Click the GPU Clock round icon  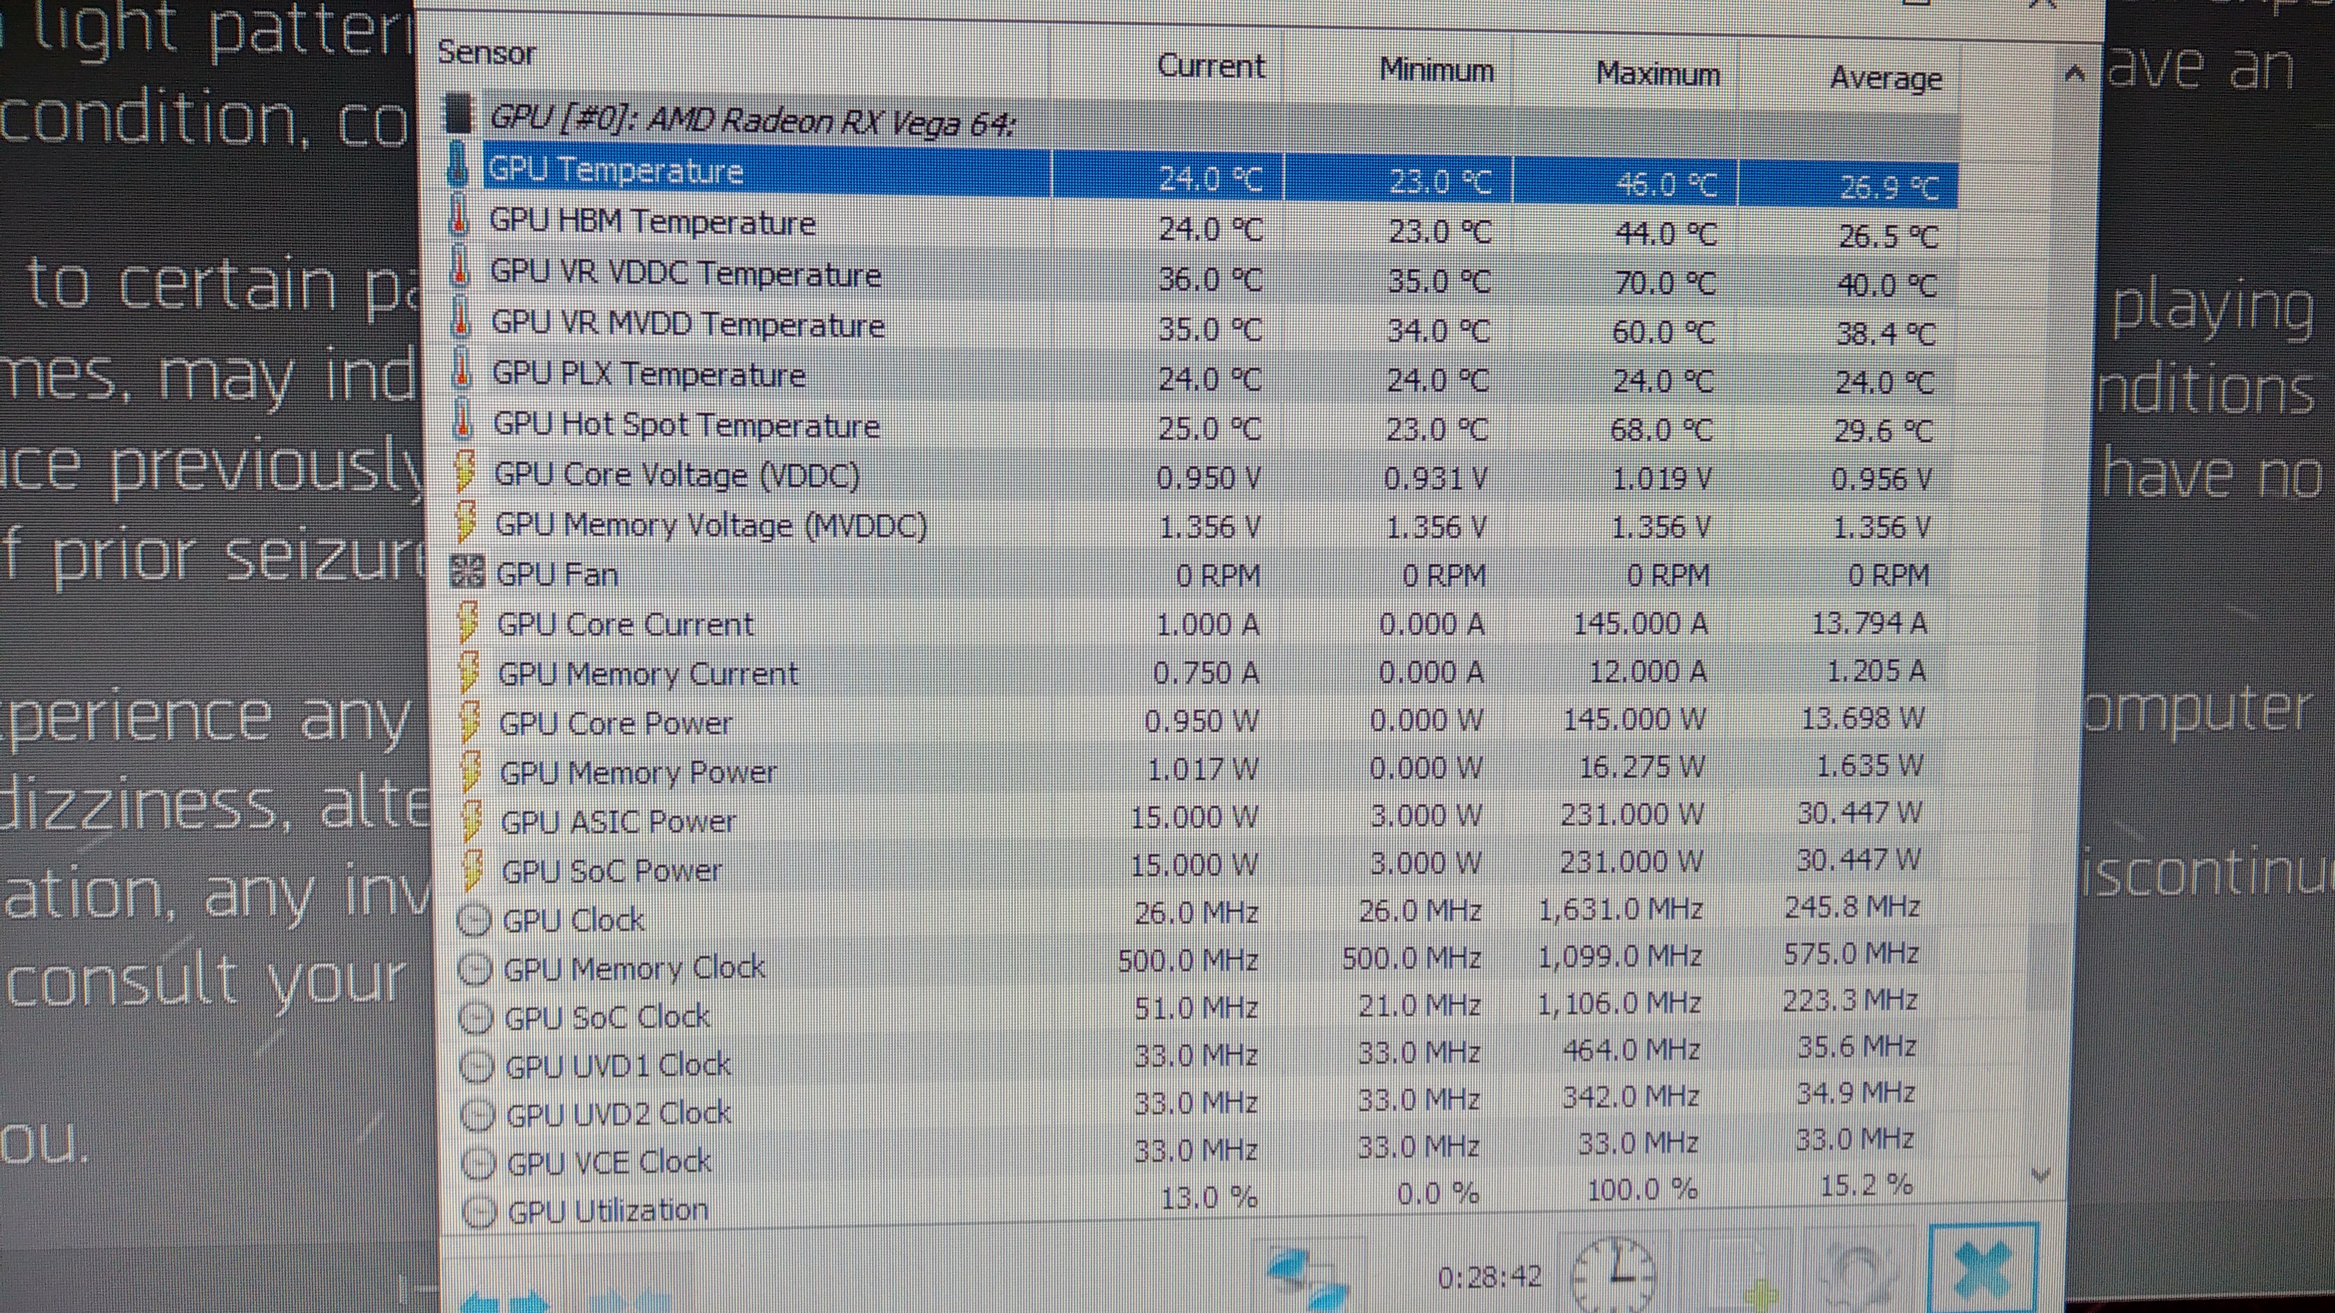tap(474, 920)
